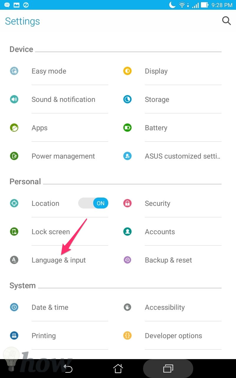Tap the Accessibility hand icon
Viewport: 236px width, 378px height.
[127, 307]
